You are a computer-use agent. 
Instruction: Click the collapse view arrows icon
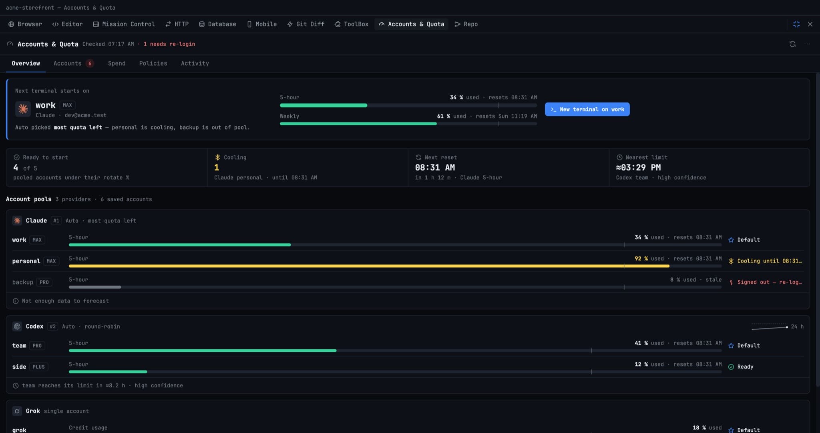796,24
